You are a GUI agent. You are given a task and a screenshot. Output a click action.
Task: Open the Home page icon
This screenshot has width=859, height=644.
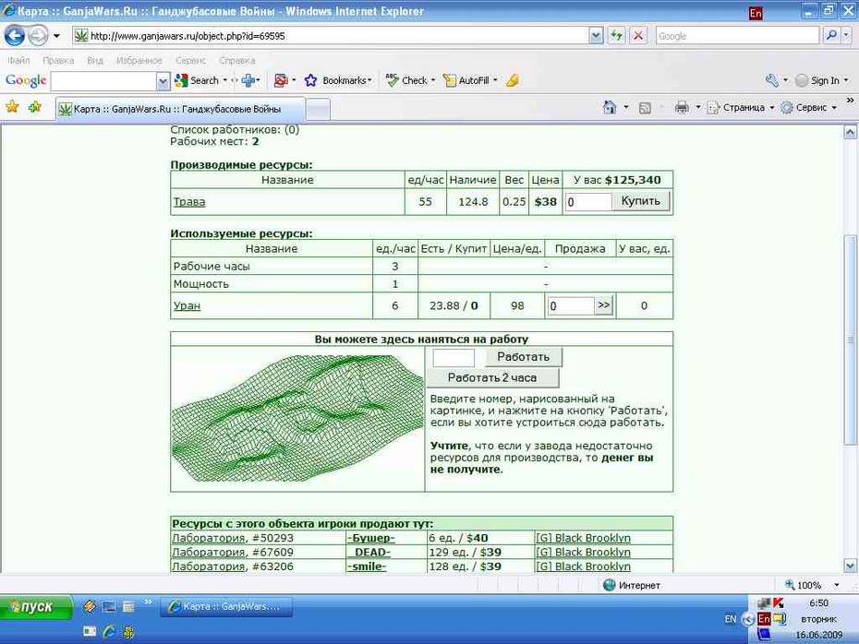point(610,108)
